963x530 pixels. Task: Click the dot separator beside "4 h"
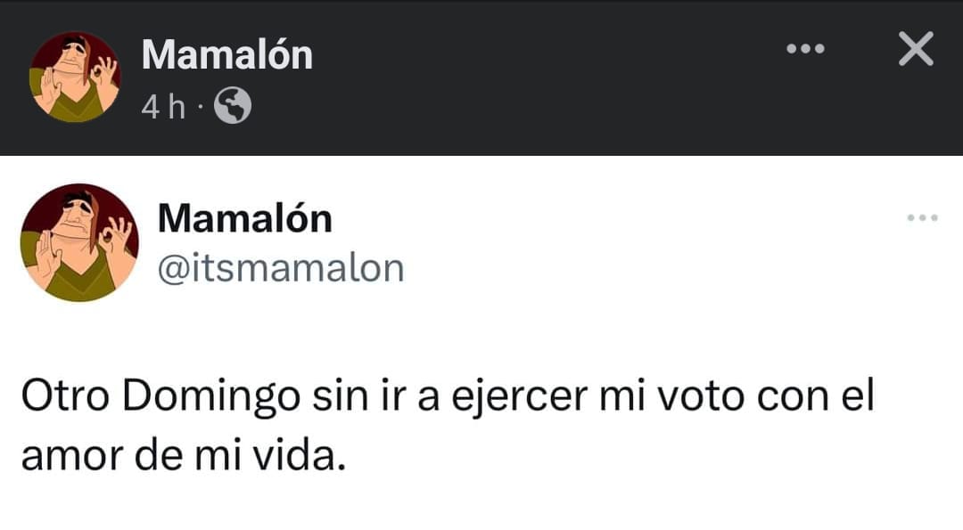pyautogui.click(x=201, y=108)
